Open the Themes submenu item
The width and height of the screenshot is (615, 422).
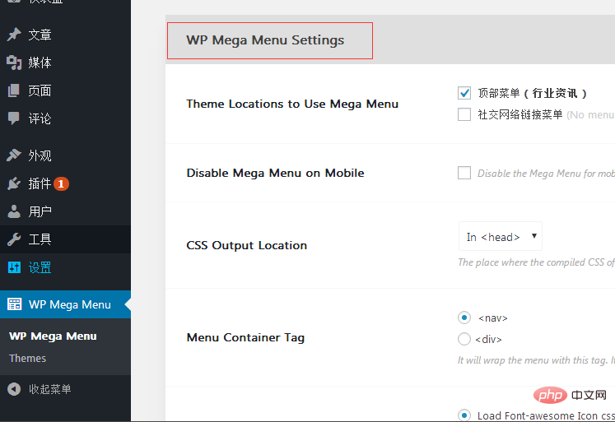28,358
